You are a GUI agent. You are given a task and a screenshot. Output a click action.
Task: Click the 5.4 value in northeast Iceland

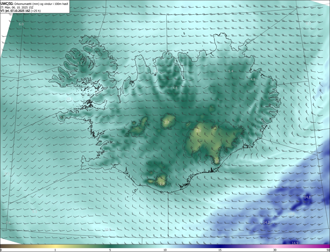(x=231, y=71)
